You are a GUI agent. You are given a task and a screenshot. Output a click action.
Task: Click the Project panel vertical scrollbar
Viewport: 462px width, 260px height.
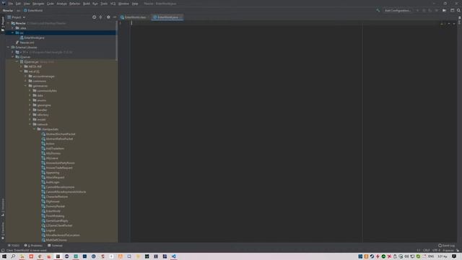coord(117,41)
